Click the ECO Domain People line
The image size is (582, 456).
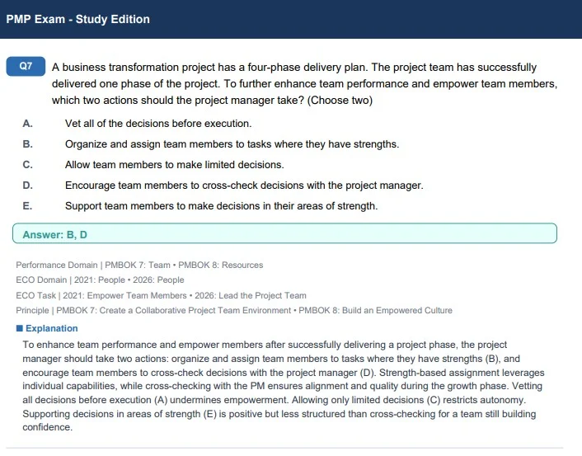click(x=100, y=280)
